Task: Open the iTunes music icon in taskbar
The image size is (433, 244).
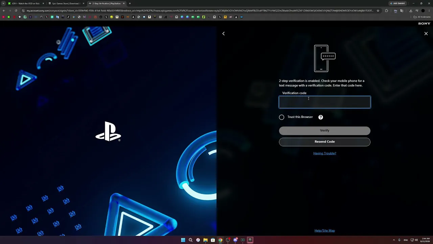Action: (198, 240)
